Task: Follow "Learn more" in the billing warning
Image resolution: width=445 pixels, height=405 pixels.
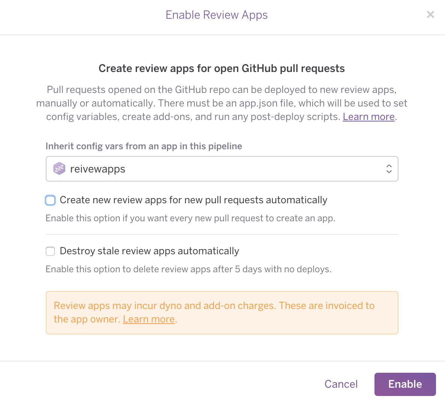Action: click(x=149, y=319)
